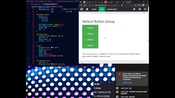
Task: Click the 'display:block' code text
Action: 92,54
